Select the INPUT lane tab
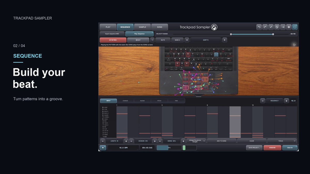The width and height of the screenshot is (310, 174). pyautogui.click(x=109, y=101)
